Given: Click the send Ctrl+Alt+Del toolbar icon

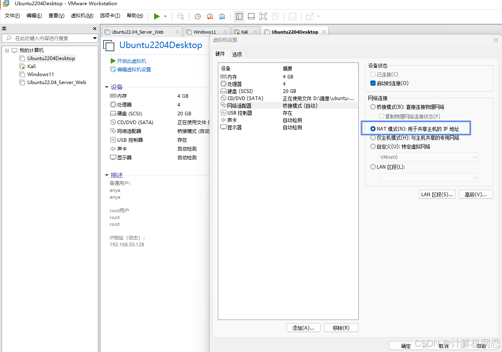Looking at the screenshot, I should pyautogui.click(x=181, y=16).
